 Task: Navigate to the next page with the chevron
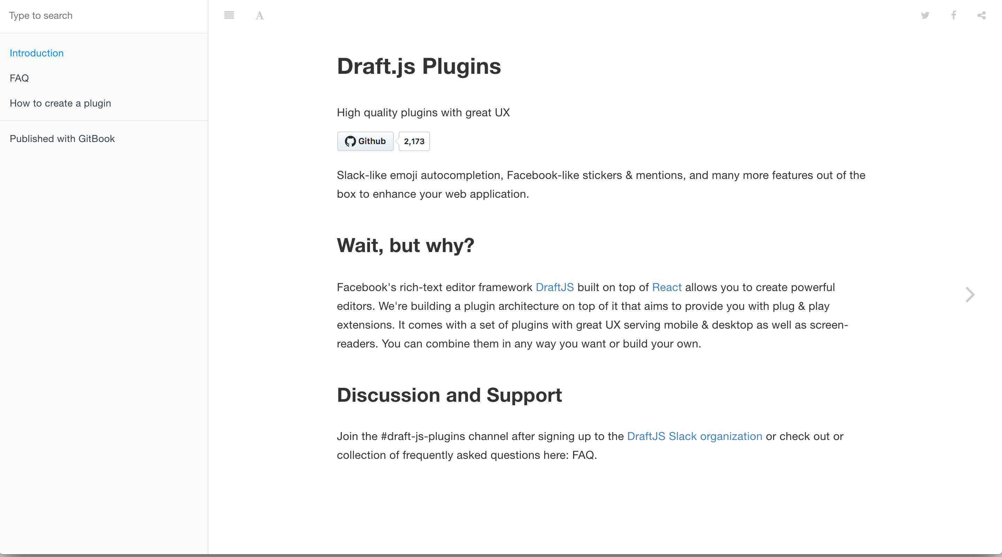(x=970, y=295)
